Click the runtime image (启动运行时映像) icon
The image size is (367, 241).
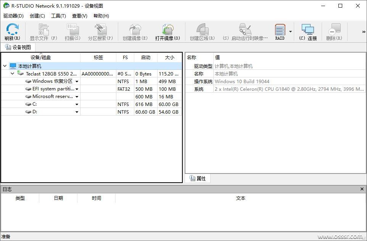(245, 29)
